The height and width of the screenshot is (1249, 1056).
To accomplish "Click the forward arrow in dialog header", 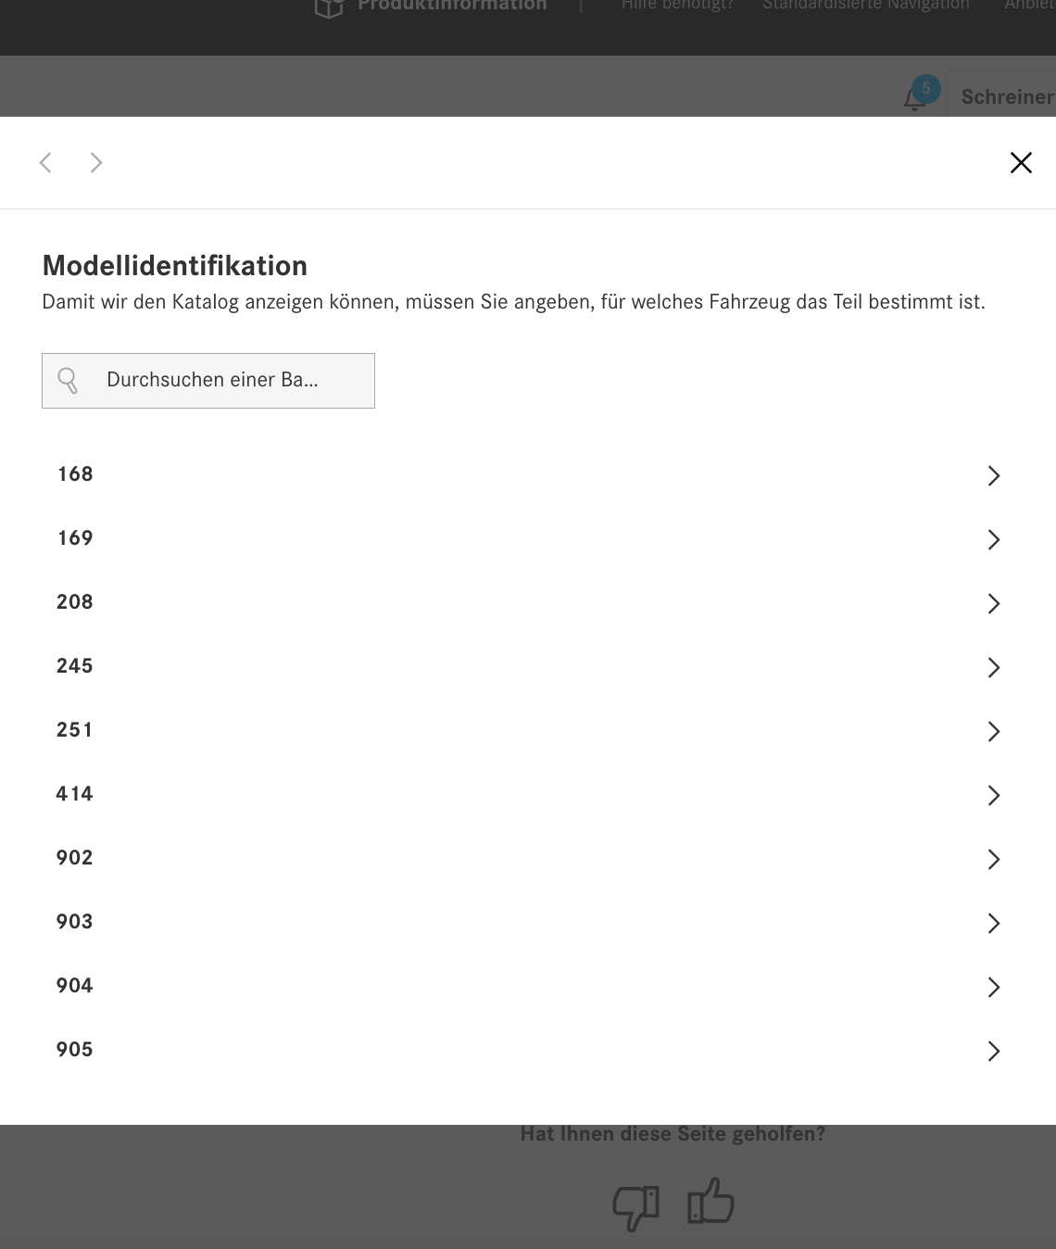I will (96, 163).
